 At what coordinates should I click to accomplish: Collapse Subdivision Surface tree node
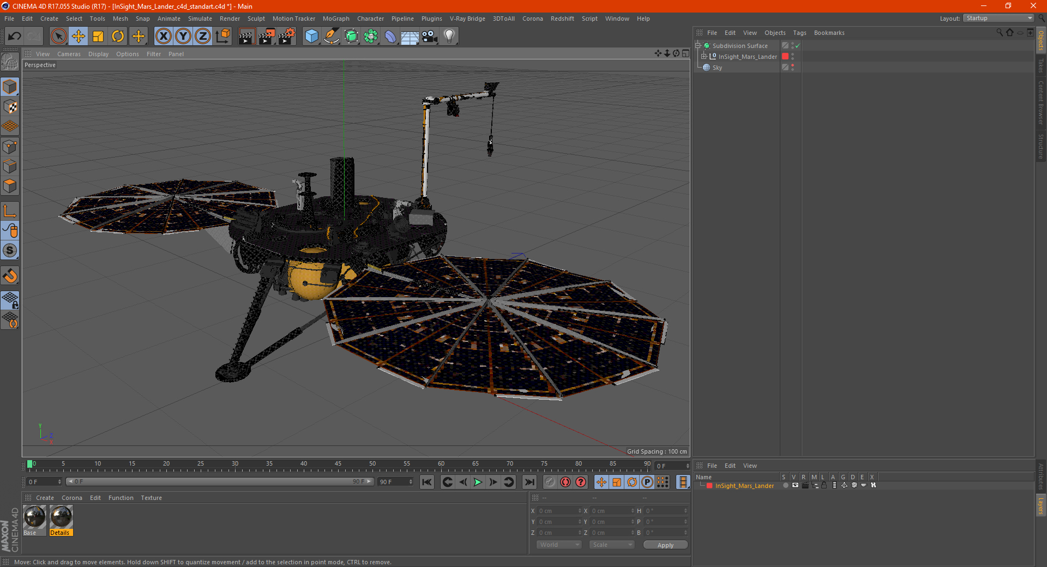(x=697, y=46)
